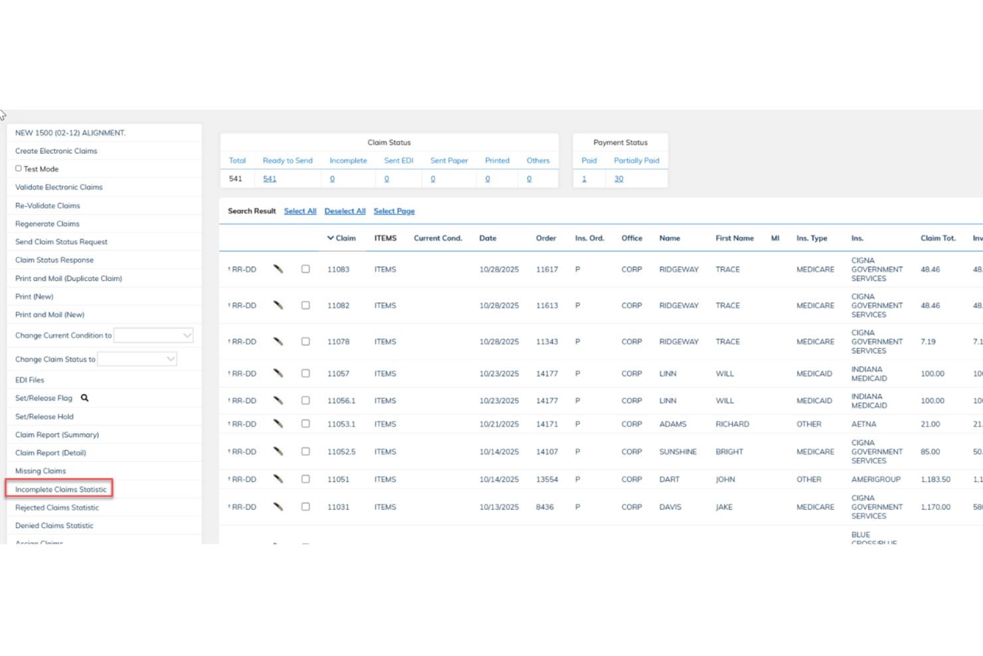
Task: Click the magnifier icon beside Set/Release Flag
Action: [84, 398]
